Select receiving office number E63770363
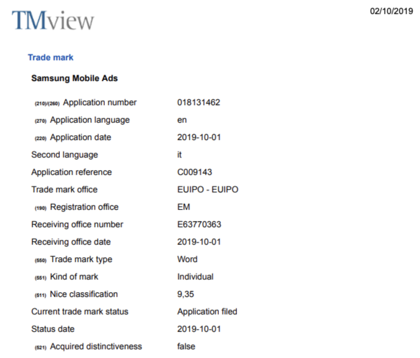 click(x=199, y=224)
